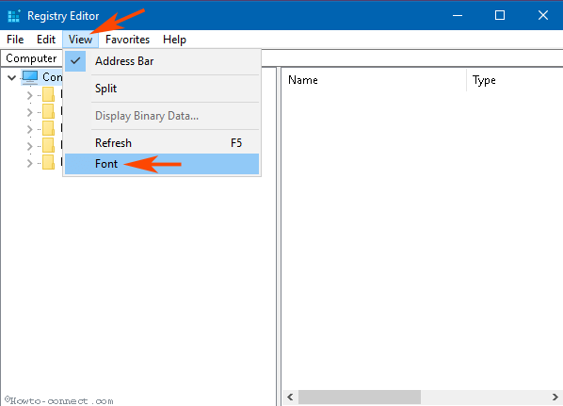The width and height of the screenshot is (563, 406).
Task: Choose Split from the View menu
Action: [162, 89]
